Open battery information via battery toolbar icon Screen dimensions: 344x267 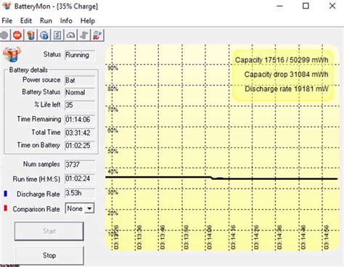[x=31, y=36]
